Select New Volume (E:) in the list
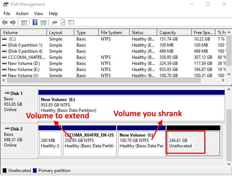Image resolution: width=232 pixels, height=176 pixels. pyautogui.click(x=113, y=70)
